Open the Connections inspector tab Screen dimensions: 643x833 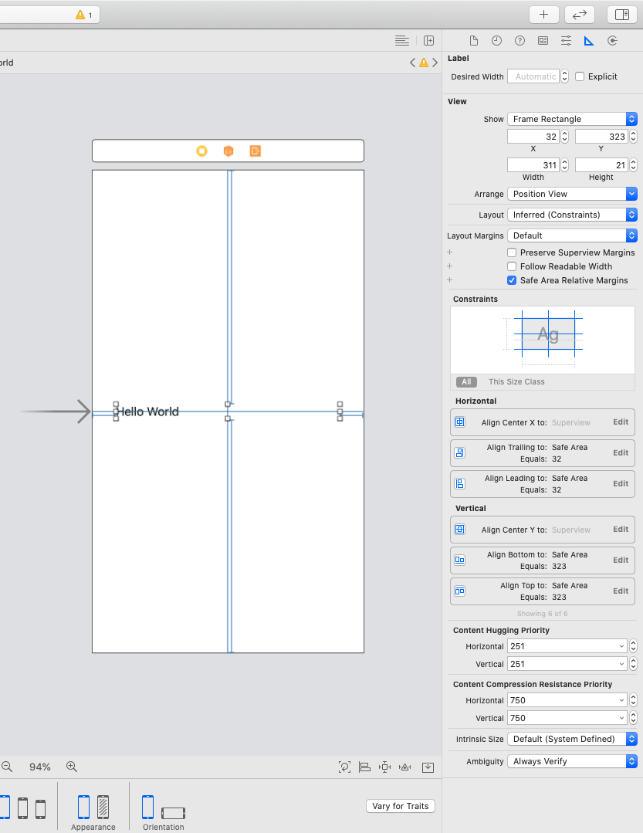612,41
